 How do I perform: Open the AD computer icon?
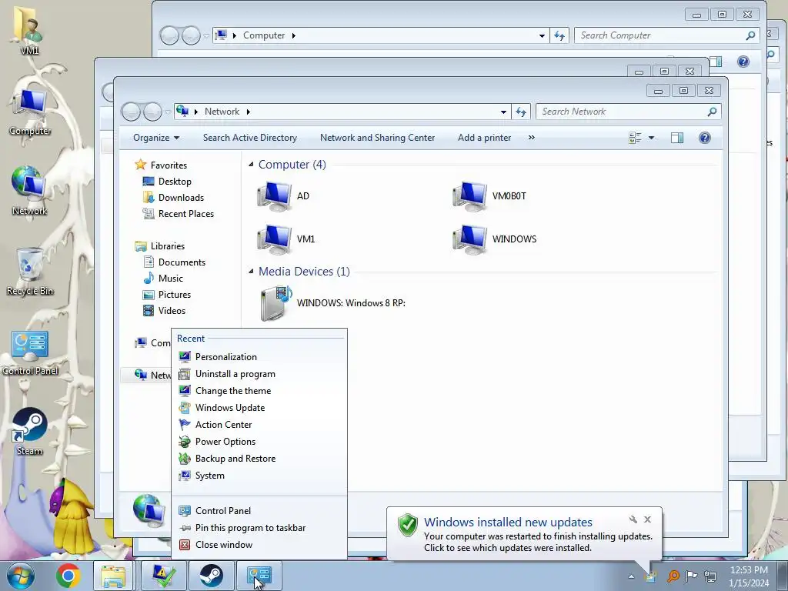point(274,196)
